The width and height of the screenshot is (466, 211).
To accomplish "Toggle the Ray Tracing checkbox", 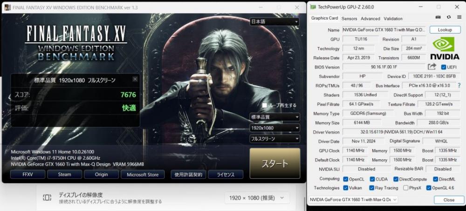I will click(x=371, y=188).
